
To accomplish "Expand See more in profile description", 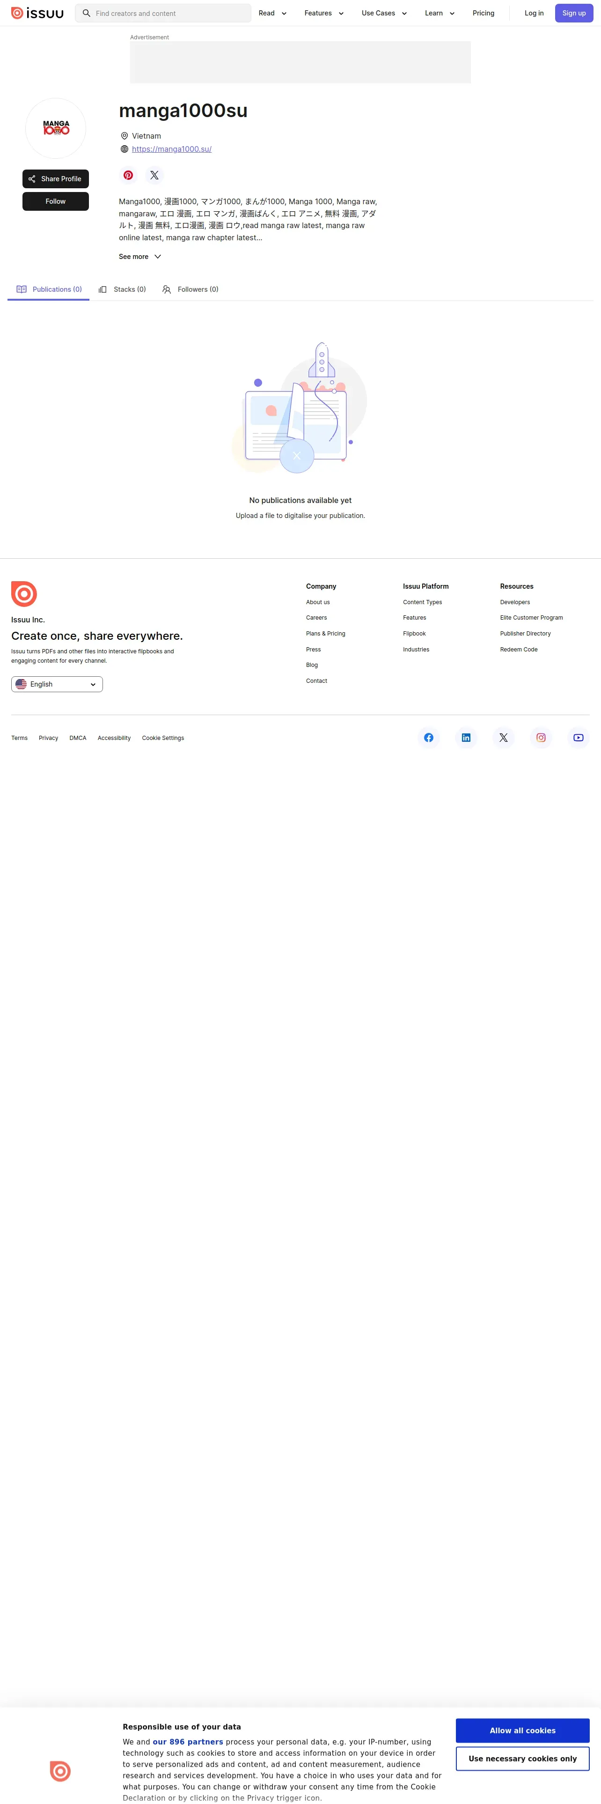I will tap(140, 257).
